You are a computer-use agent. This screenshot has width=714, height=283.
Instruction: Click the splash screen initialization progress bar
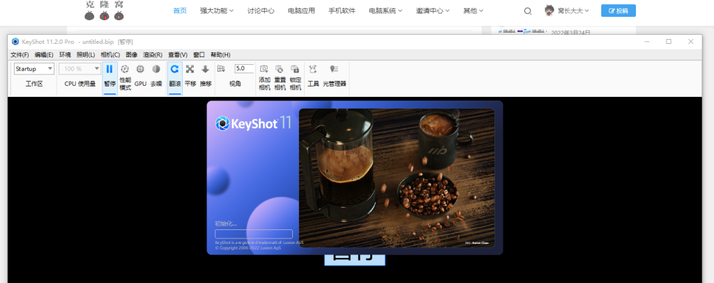click(x=254, y=234)
